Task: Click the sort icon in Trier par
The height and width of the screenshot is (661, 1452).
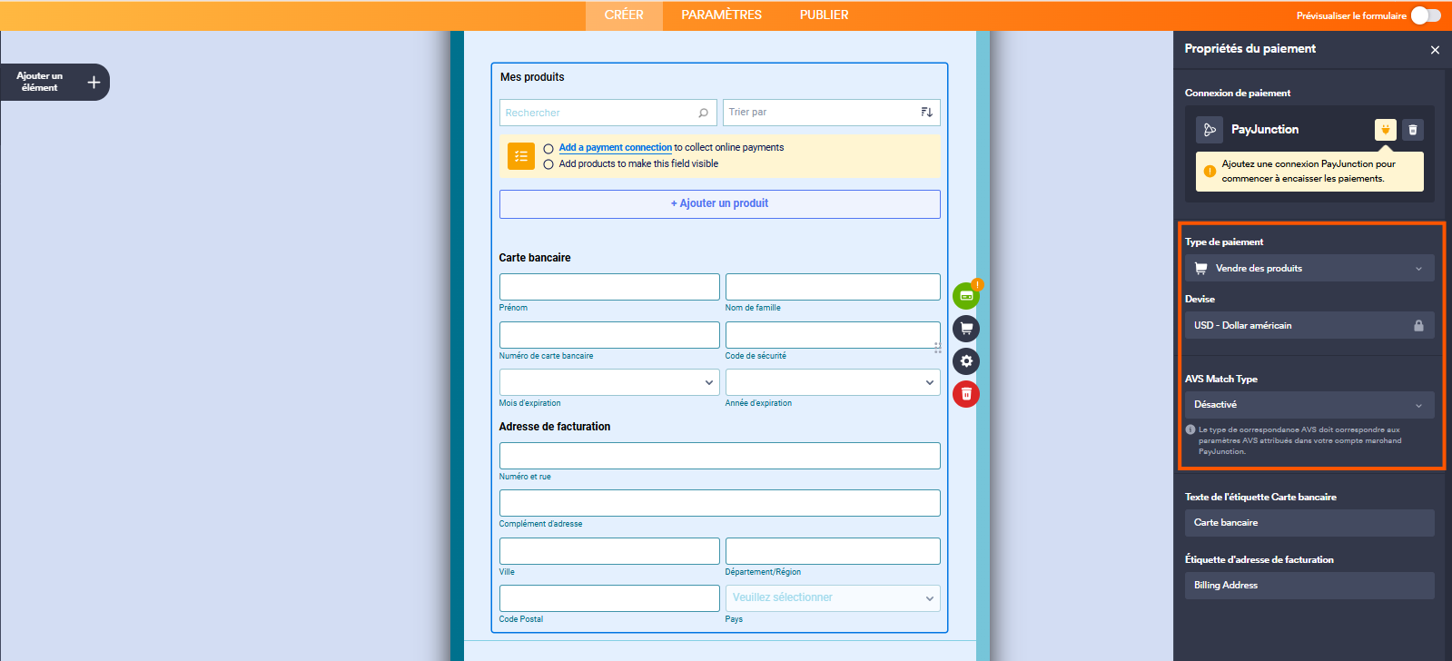Action: coord(926,112)
